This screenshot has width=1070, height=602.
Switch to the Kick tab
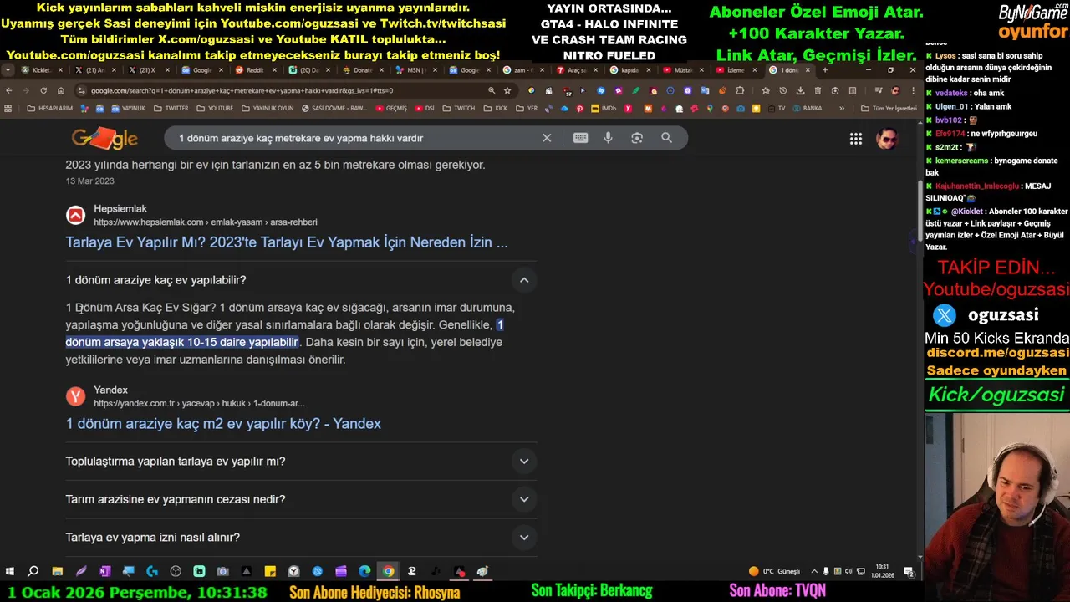coord(41,70)
